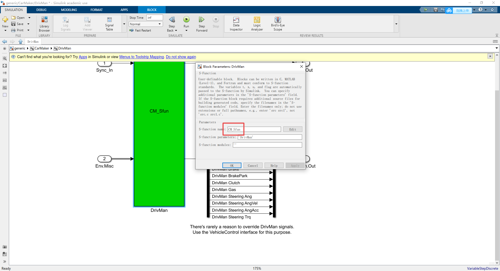Viewport: 500px width, 271px height.
Task: Click the Log Signals icon
Action: pyautogui.click(x=65, y=20)
